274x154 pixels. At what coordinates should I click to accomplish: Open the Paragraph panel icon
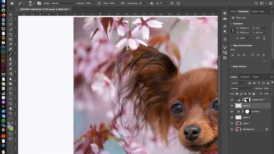tap(225, 32)
